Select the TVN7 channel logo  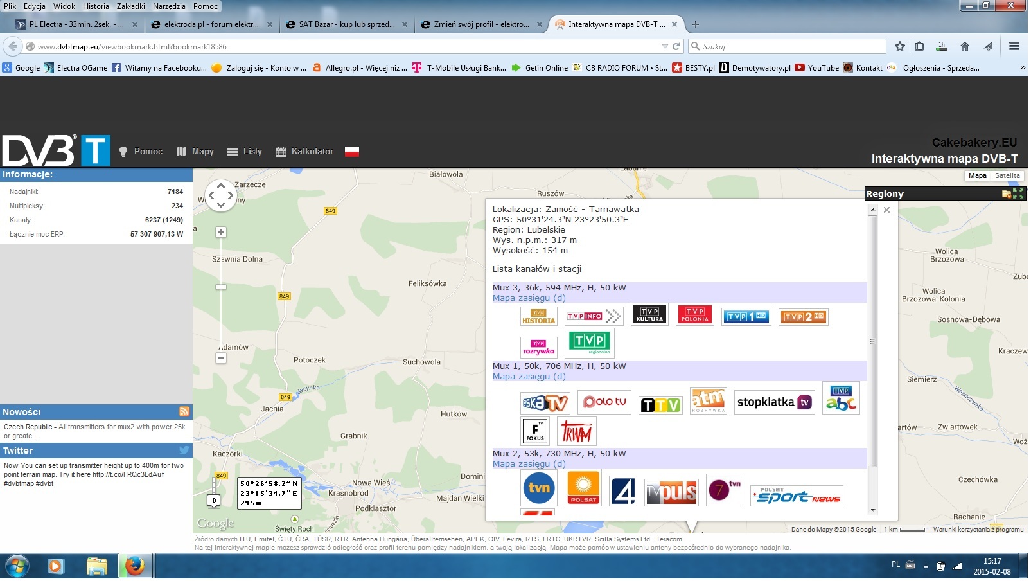click(725, 490)
